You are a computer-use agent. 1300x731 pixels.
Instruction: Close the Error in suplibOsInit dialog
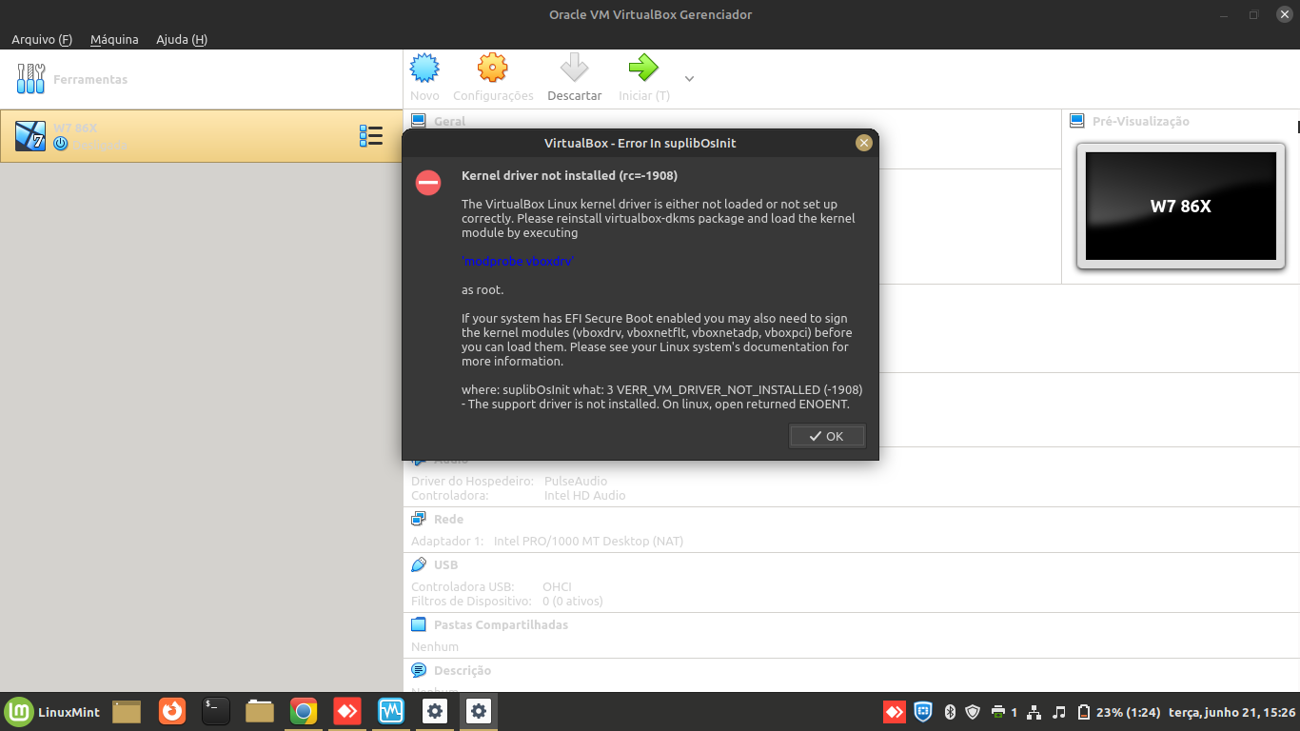(863, 143)
